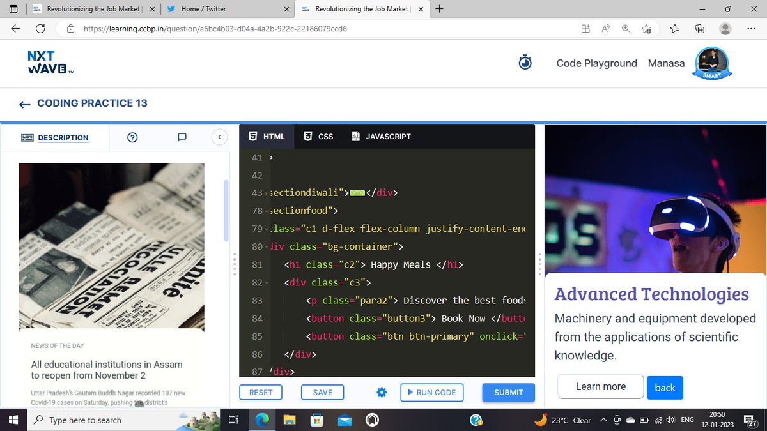
Task: Click the taskbar search box
Action: click(124, 420)
